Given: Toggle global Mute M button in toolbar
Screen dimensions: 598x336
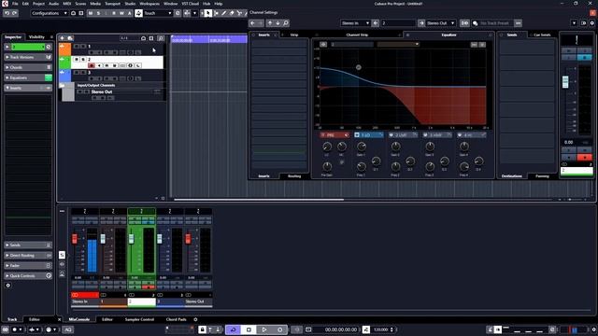Looking at the screenshot, I should click(x=91, y=13).
